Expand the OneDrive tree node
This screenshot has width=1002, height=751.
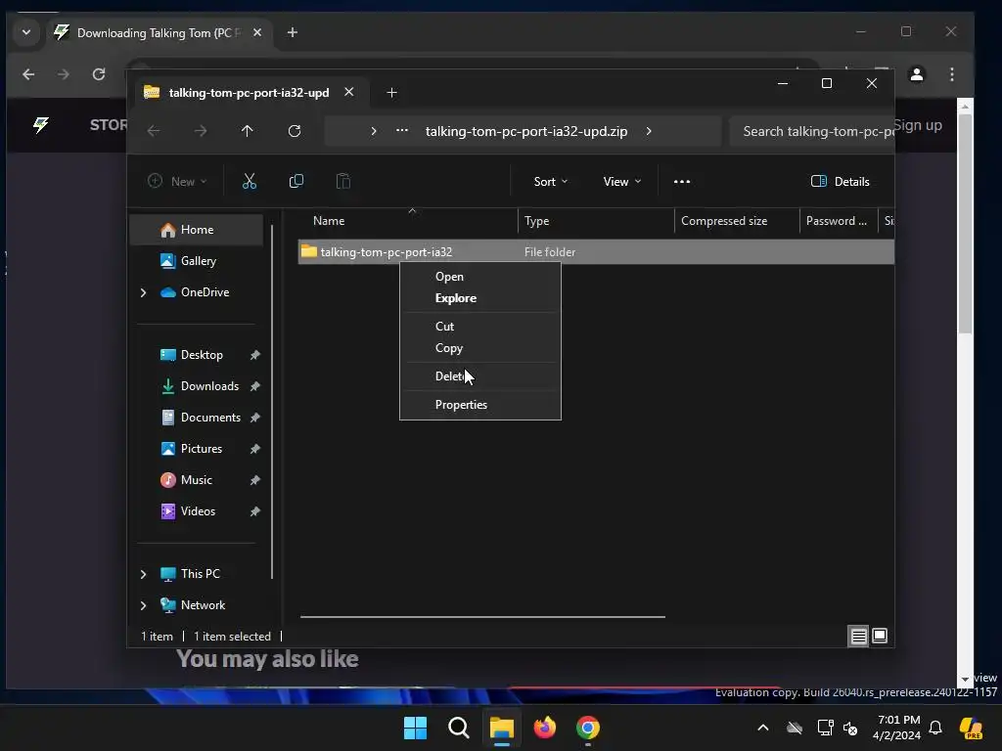(143, 292)
